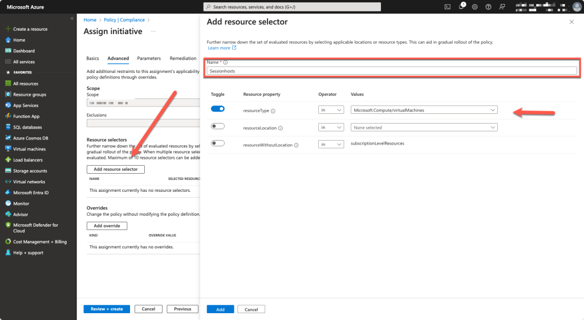
Task: Open Function App lightning icon
Action: tap(8, 116)
